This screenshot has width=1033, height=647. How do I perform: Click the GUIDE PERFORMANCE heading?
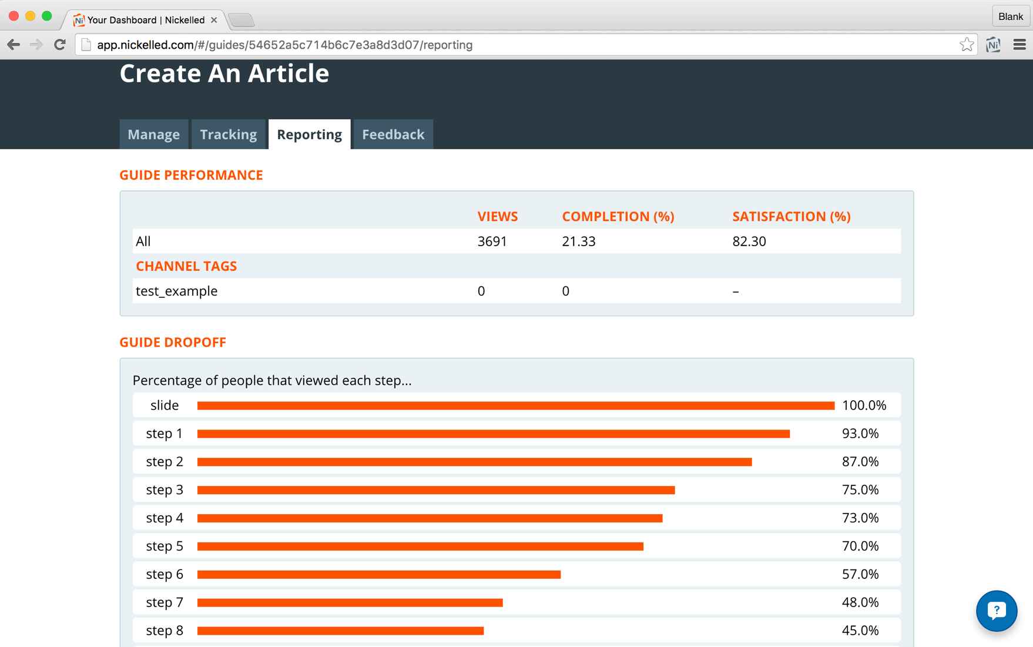pyautogui.click(x=191, y=175)
